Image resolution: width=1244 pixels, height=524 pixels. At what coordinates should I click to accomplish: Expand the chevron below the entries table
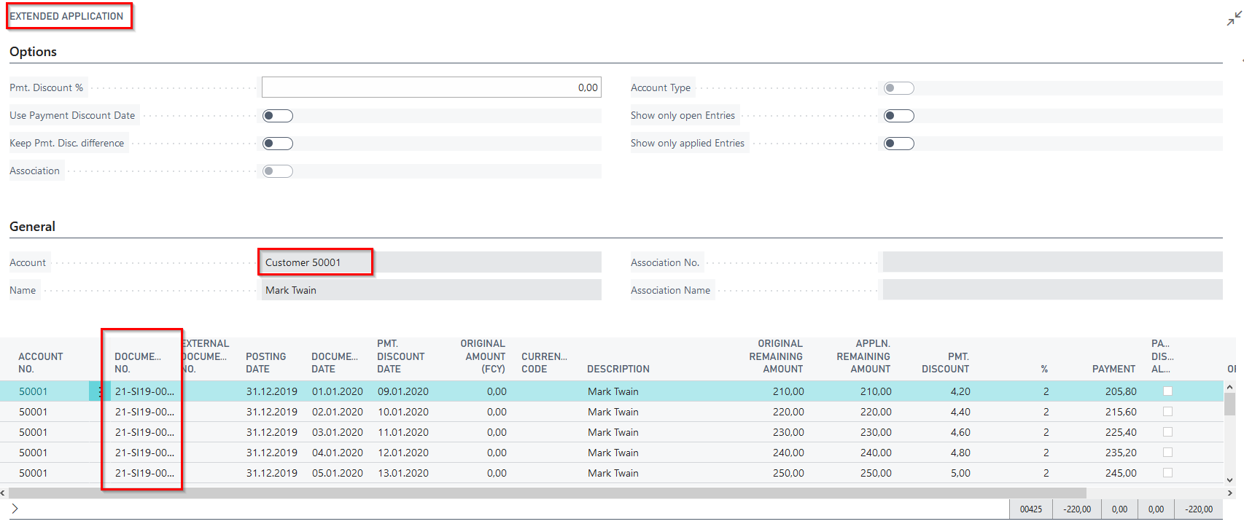coord(15,509)
